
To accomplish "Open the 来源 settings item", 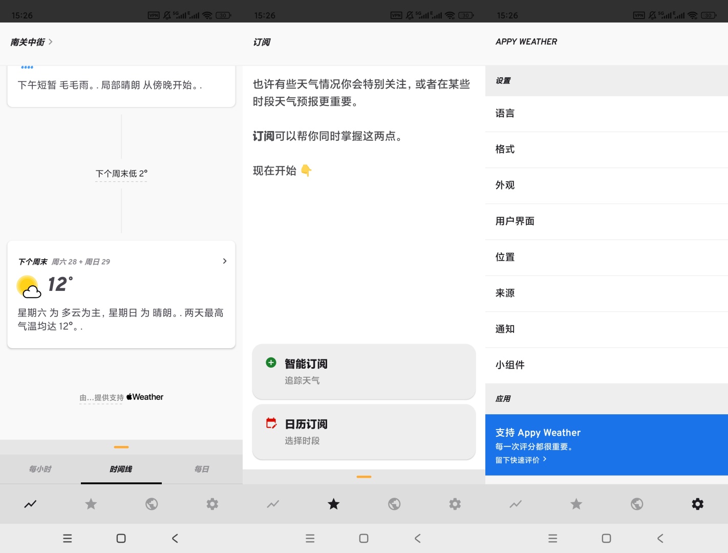I will [607, 293].
